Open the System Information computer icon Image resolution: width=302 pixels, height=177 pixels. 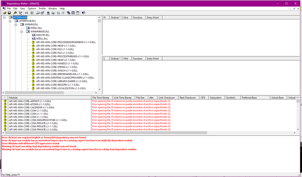48,13
